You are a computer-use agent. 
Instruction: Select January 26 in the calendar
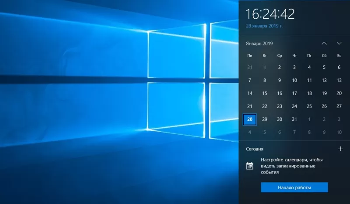(324, 106)
